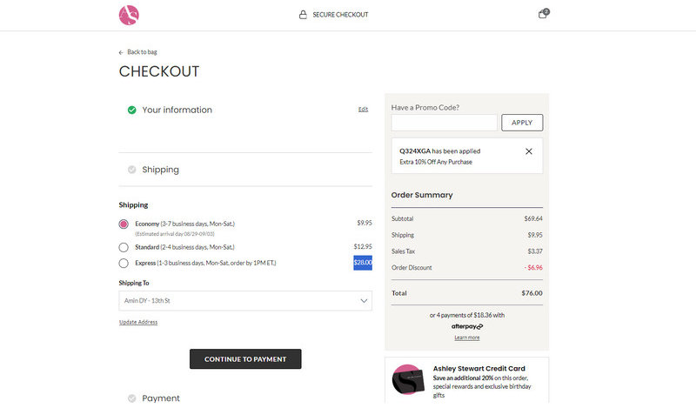This screenshot has height=408, width=696.
Task: Open Afterpay Learn more link
Action: tap(466, 338)
